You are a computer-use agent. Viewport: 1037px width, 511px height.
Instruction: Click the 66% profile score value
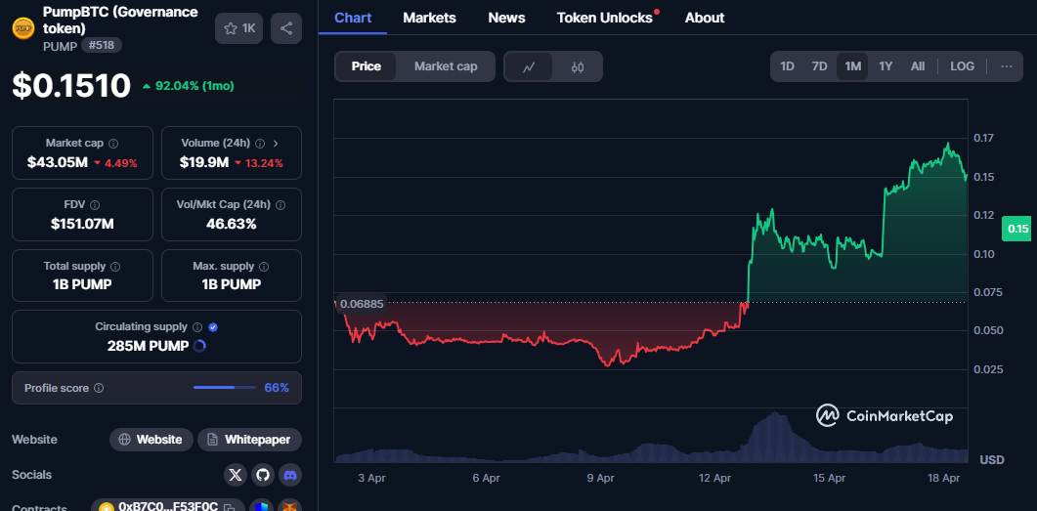click(277, 388)
